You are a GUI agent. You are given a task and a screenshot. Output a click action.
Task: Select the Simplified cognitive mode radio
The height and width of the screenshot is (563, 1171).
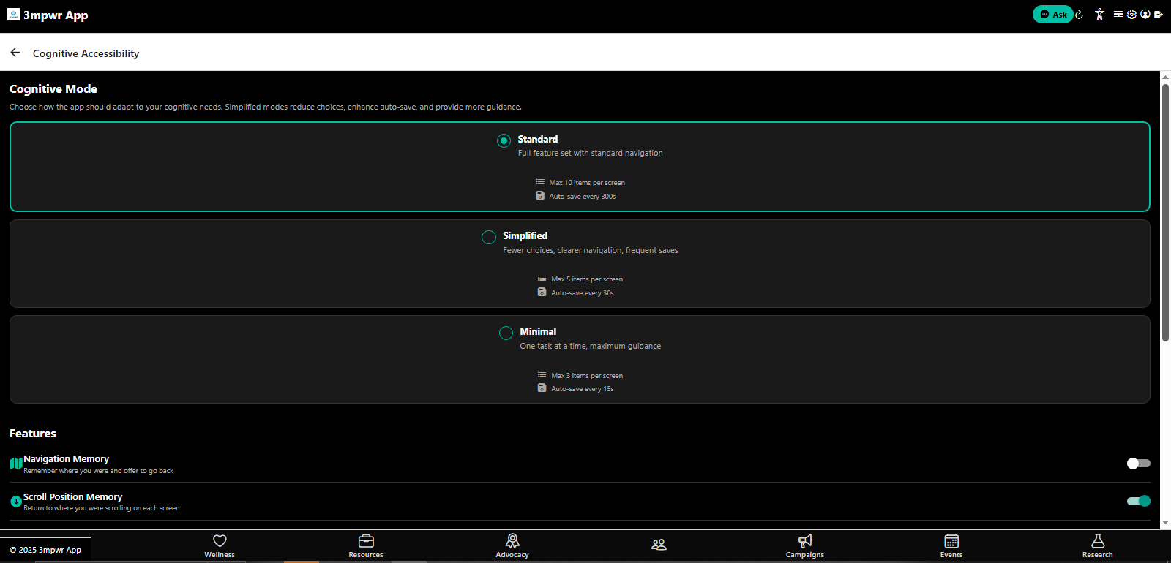click(489, 237)
